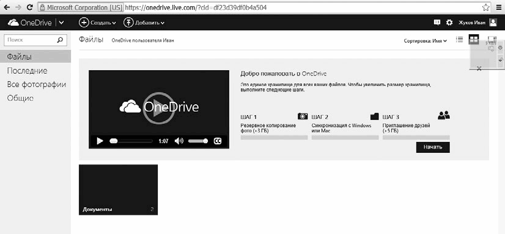Close the welcome banner with the X
This screenshot has height=234, width=505.
point(479,68)
